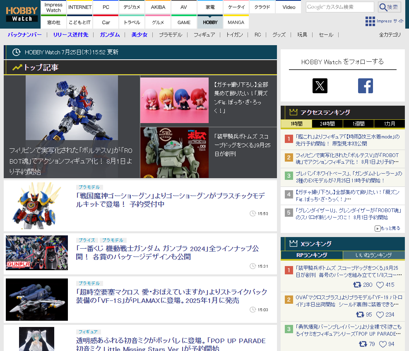The width and height of the screenshot is (409, 351).
Task: Click the もっと見る arrow icon
Action: pos(378,228)
